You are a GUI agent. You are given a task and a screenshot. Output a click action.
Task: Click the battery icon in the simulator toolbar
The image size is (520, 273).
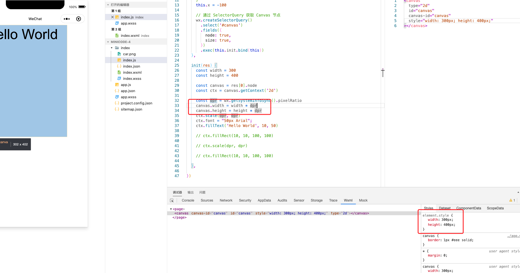coord(82,7)
